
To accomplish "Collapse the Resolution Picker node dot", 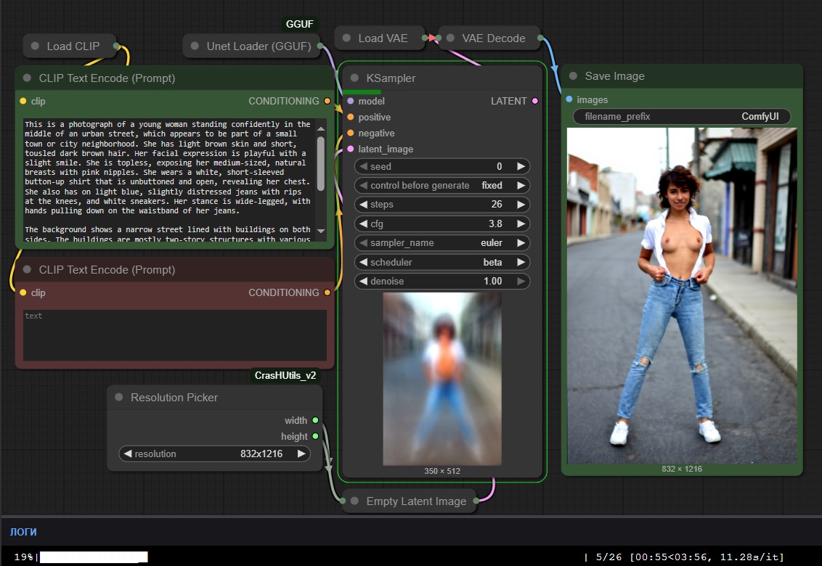I will tap(119, 397).
